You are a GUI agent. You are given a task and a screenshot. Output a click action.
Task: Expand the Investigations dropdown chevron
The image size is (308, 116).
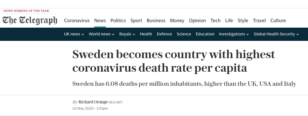point(248,35)
